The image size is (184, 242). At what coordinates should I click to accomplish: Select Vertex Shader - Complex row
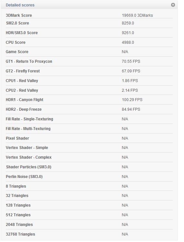click(89, 157)
